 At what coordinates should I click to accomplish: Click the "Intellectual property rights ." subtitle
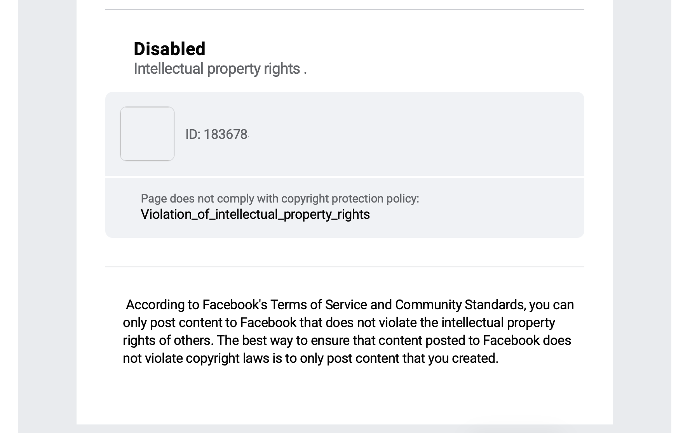click(220, 69)
